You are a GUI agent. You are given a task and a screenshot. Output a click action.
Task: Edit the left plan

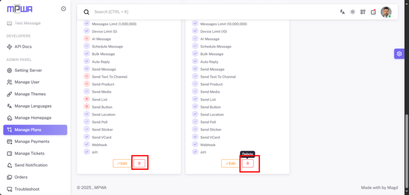point(122,163)
